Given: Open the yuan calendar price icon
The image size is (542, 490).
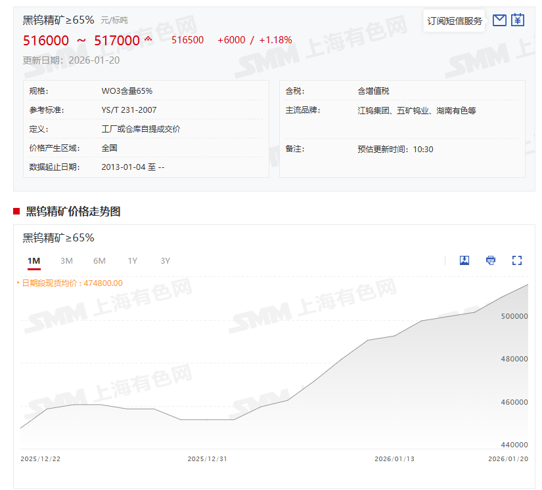Looking at the screenshot, I should coord(518,20).
